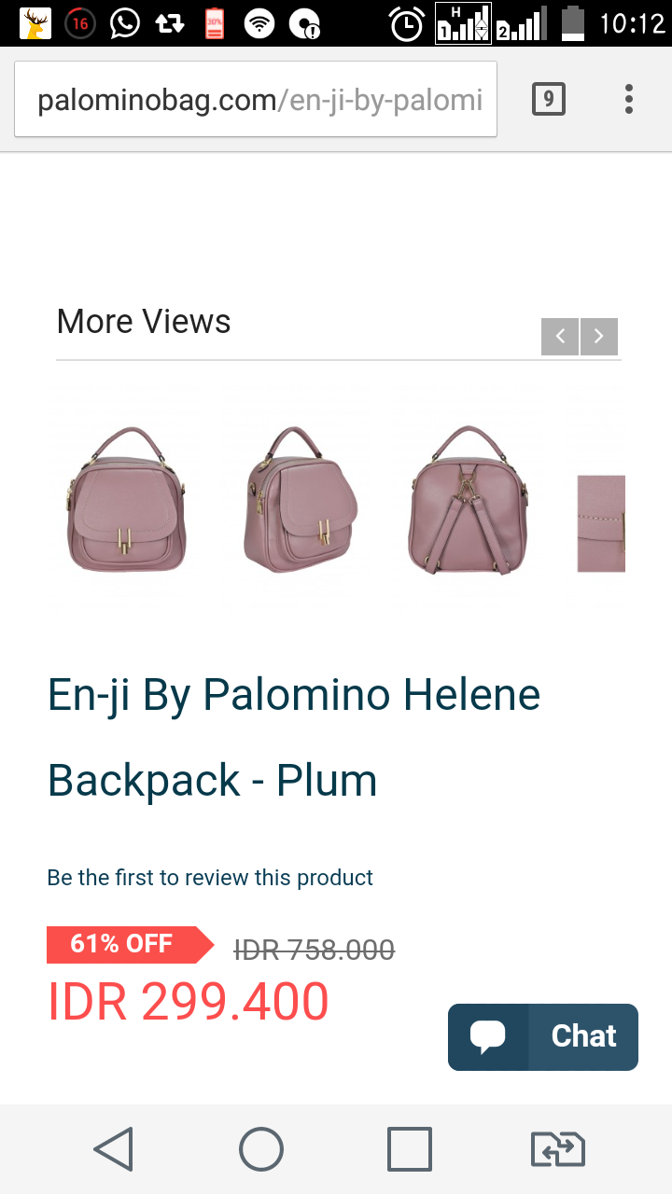Tap the Android back navigation button
This screenshot has height=1194, width=672.
pos(114,1148)
